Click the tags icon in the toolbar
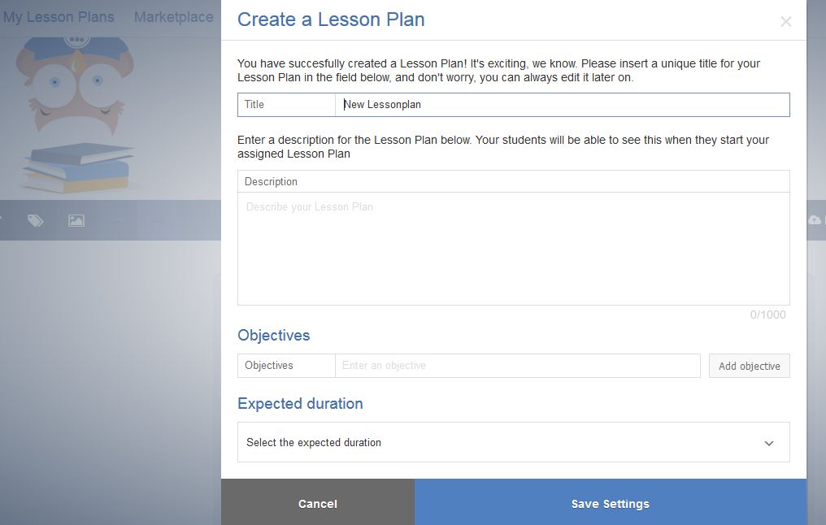Image resolution: width=826 pixels, height=525 pixels. 35,220
